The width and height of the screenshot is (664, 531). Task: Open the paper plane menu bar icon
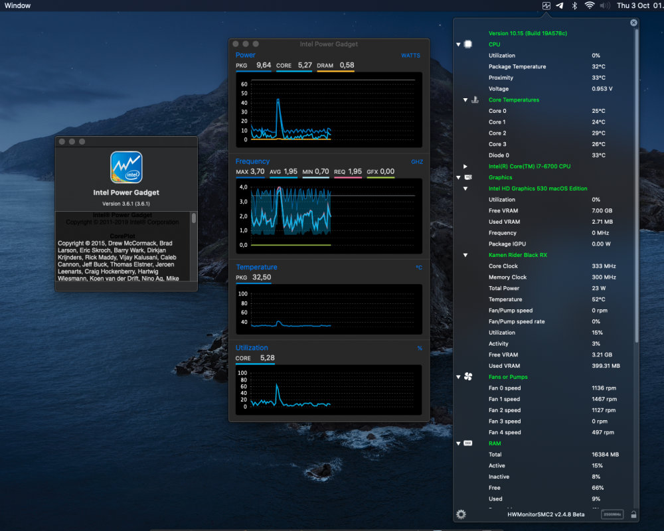tap(560, 5)
